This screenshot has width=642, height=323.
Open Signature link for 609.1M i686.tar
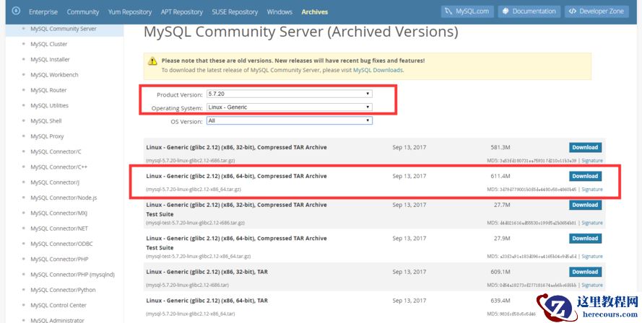(x=592, y=285)
